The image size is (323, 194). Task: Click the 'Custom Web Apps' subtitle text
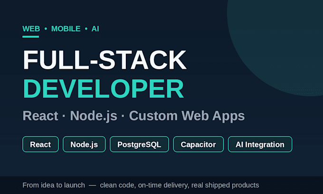(187, 116)
